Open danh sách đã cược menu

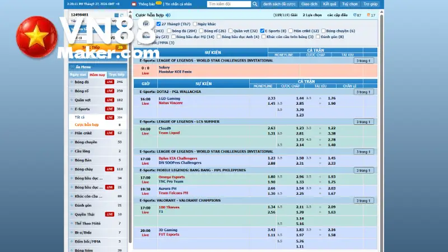279,4
